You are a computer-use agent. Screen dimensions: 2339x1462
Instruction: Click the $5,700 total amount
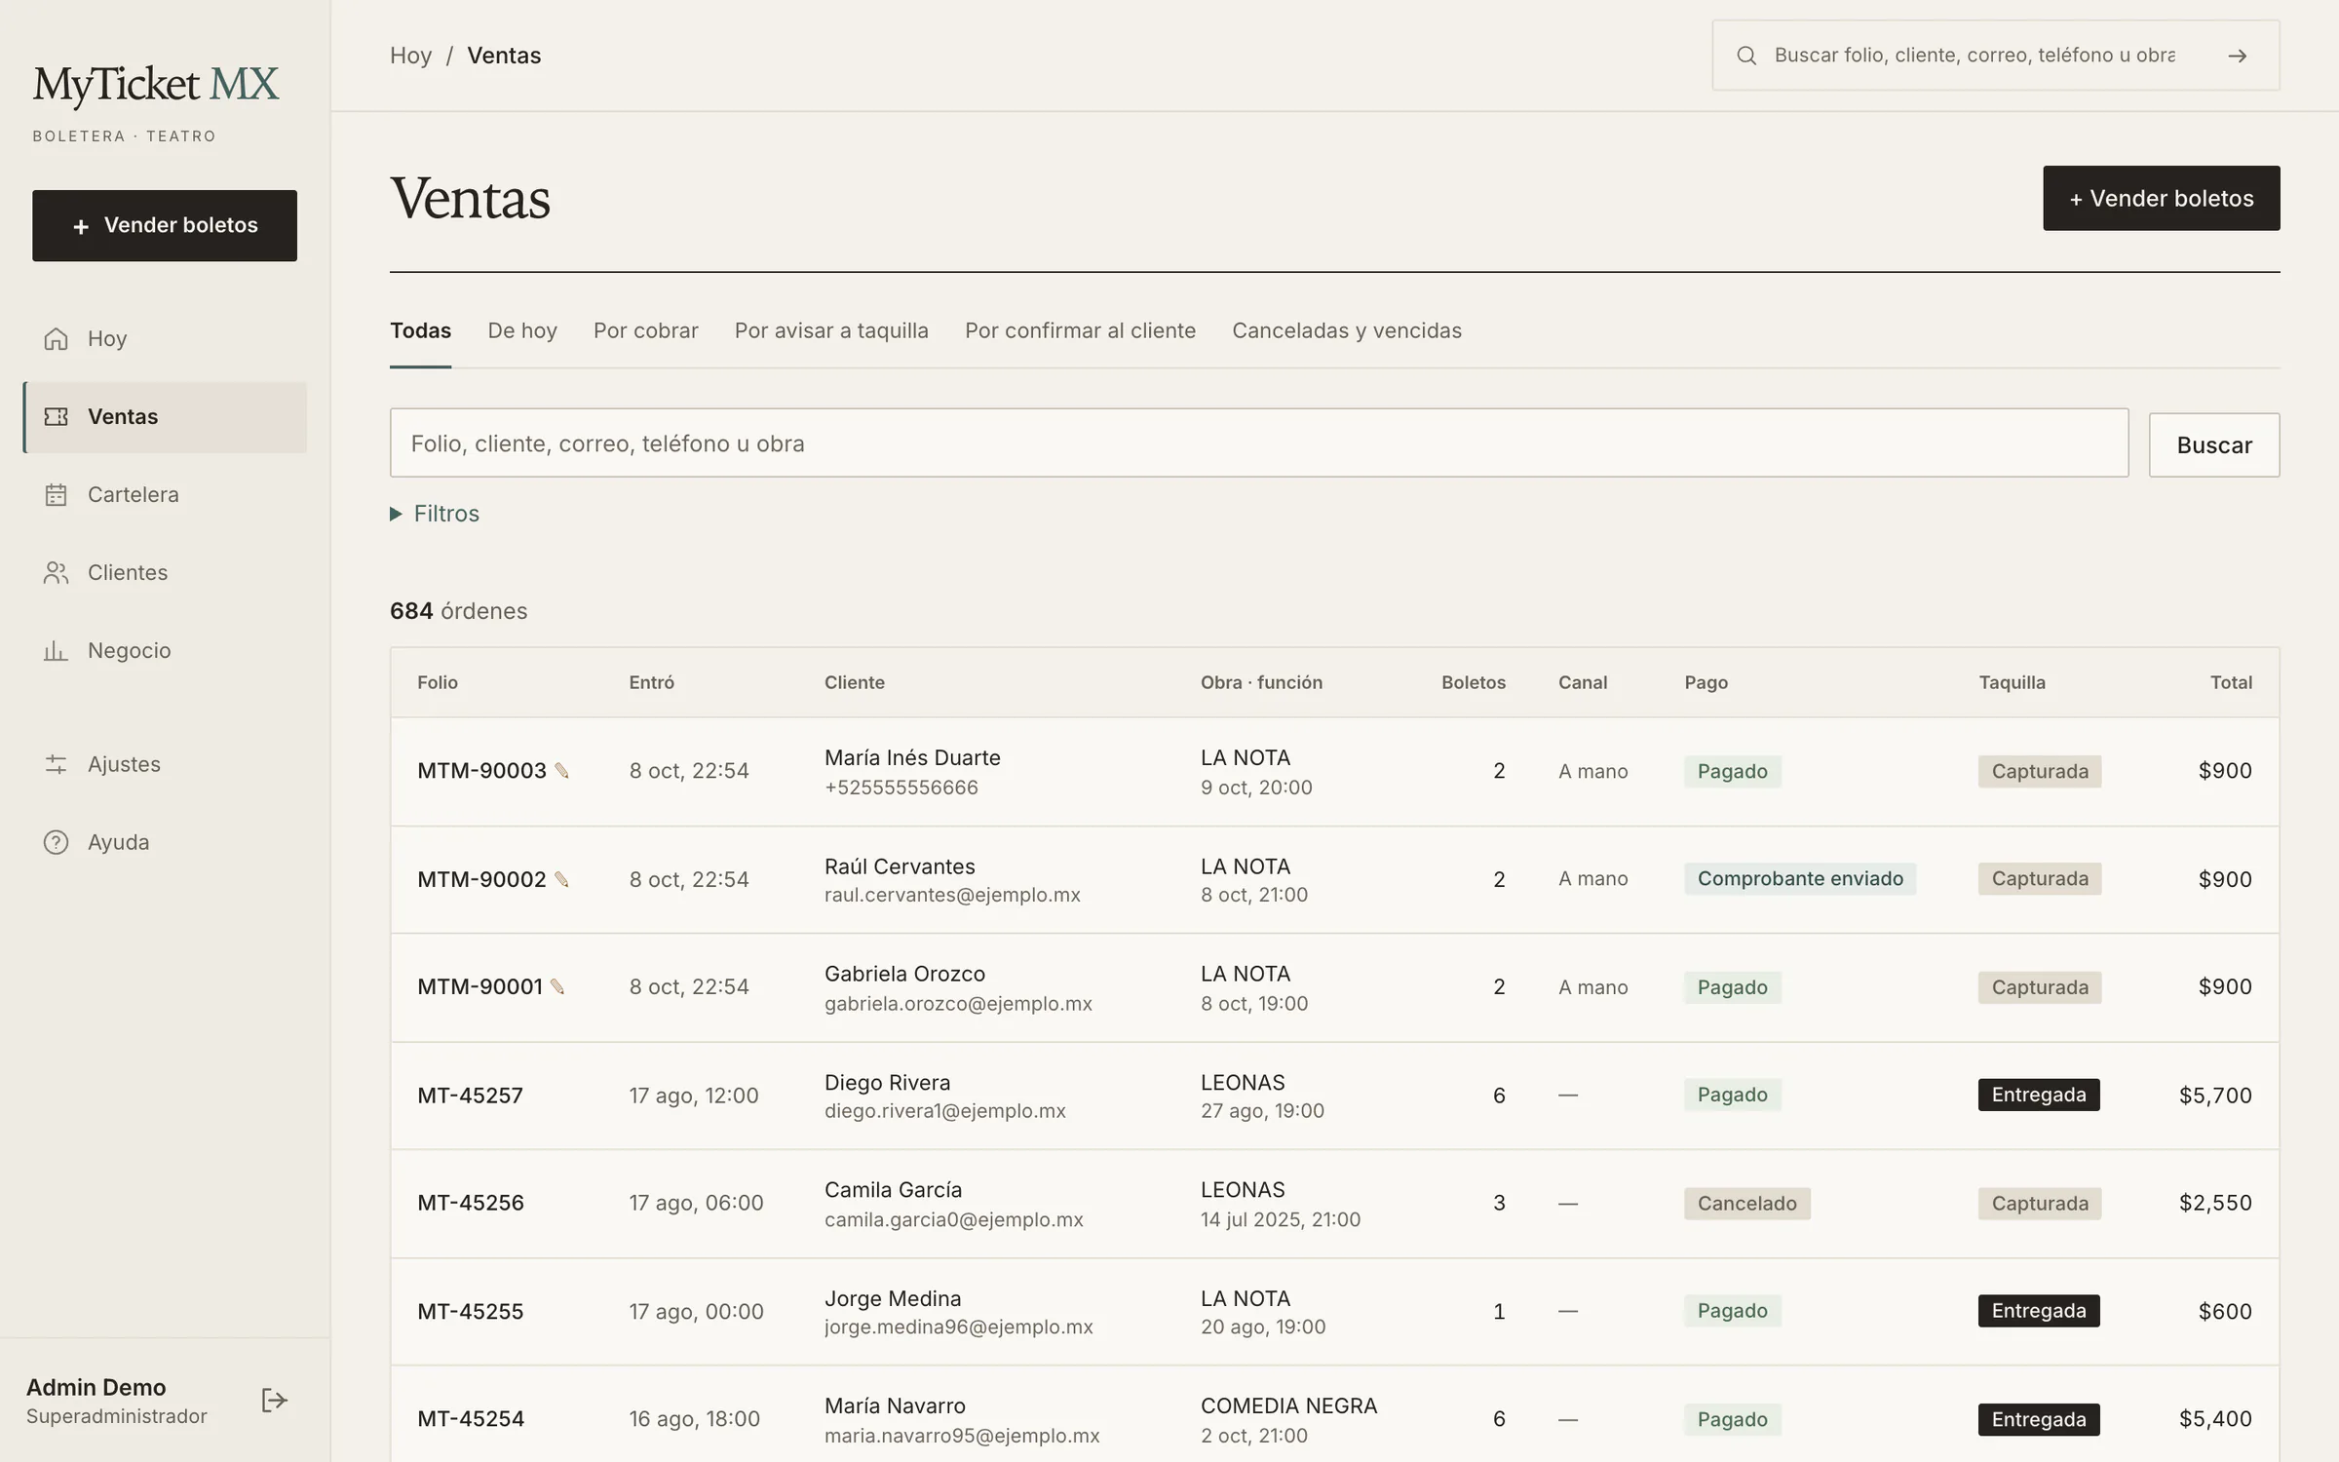pyautogui.click(x=2215, y=1095)
